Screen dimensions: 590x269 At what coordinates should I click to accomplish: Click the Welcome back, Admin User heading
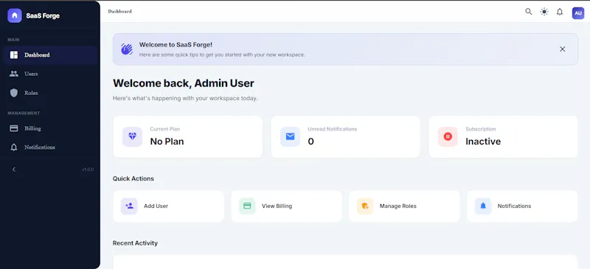pyautogui.click(x=184, y=83)
